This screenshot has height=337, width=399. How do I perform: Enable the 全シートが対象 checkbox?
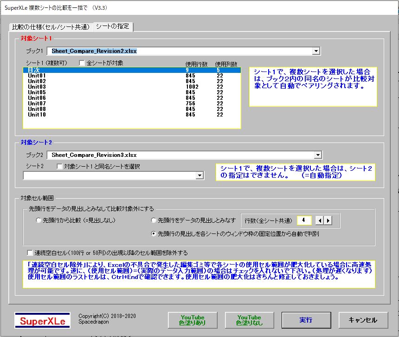coord(82,63)
